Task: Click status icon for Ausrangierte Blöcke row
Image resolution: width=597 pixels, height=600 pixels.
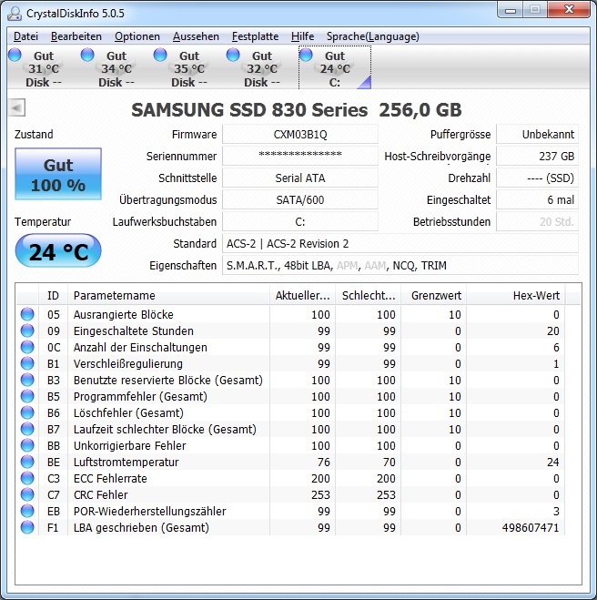Action: [x=27, y=314]
